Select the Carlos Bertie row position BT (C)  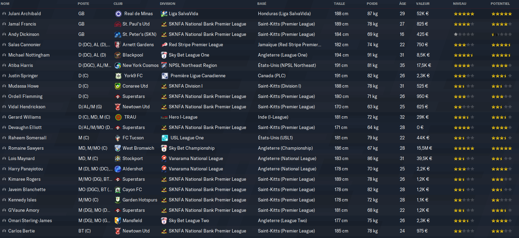tap(85, 231)
